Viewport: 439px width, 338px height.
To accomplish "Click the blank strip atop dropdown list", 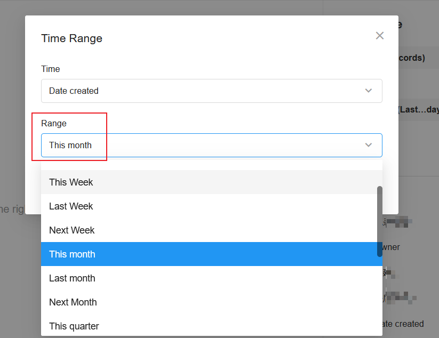I will [x=212, y=164].
